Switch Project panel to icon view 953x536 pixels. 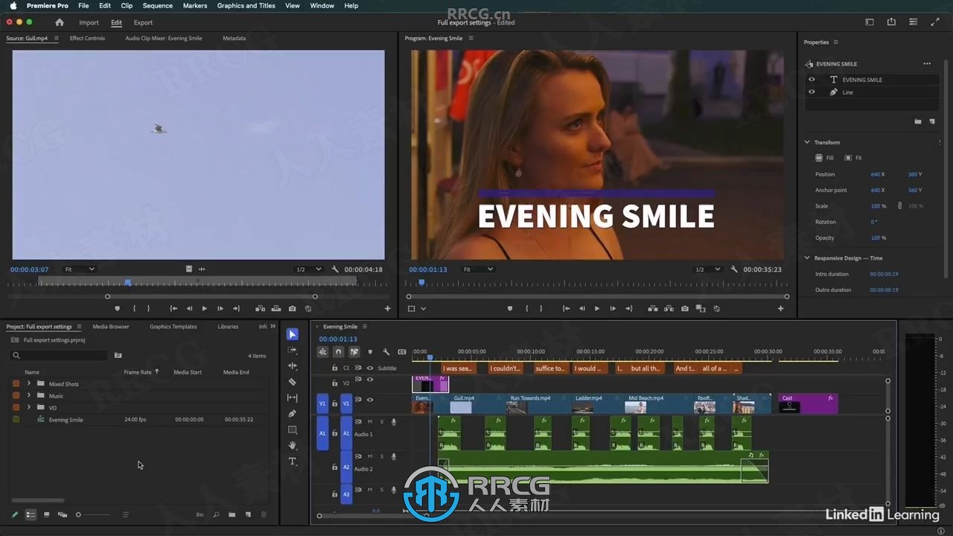click(x=46, y=514)
